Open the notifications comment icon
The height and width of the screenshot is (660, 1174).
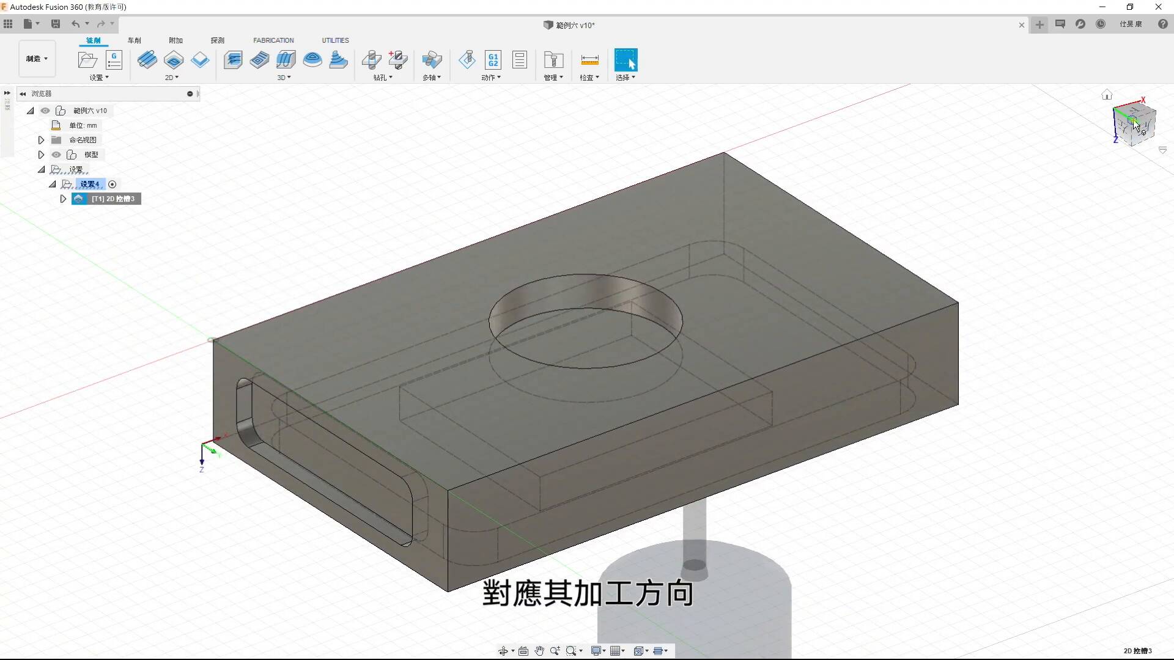[1060, 24]
